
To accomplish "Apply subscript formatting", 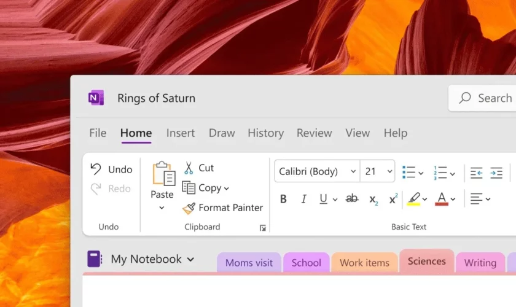I will (x=373, y=199).
